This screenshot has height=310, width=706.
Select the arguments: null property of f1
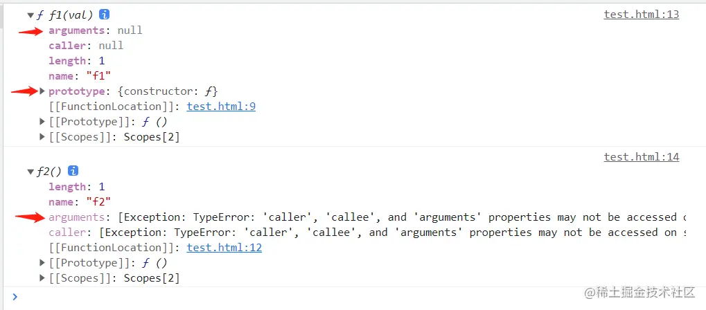(95, 30)
